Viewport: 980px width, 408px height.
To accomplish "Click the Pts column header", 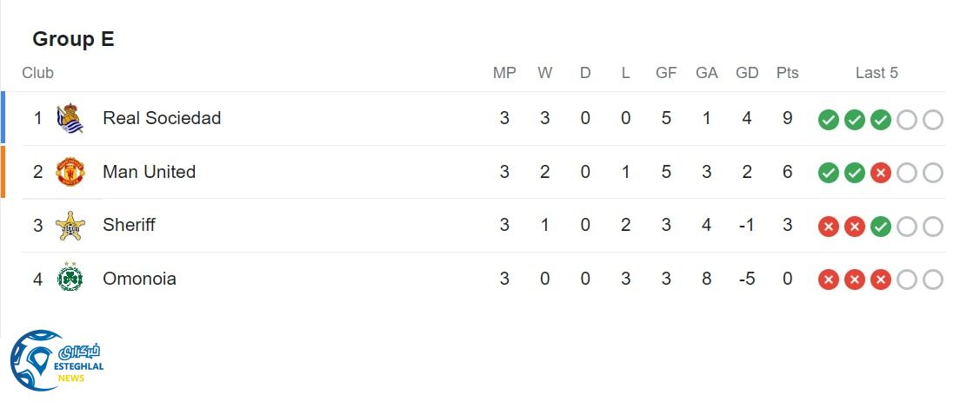I will [788, 73].
